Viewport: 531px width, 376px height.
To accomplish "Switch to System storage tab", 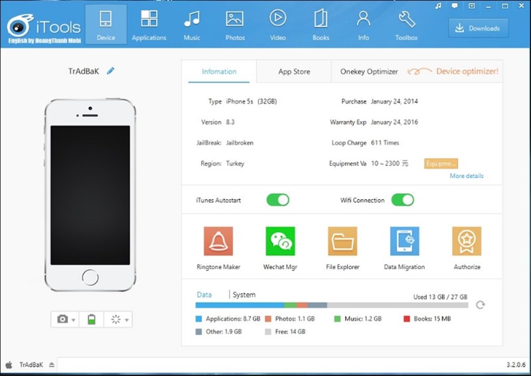I will [x=244, y=295].
